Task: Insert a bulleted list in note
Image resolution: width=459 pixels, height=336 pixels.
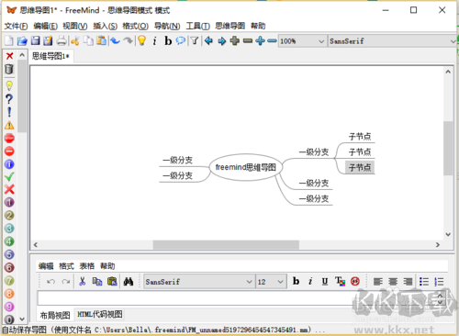Action: (x=424, y=282)
